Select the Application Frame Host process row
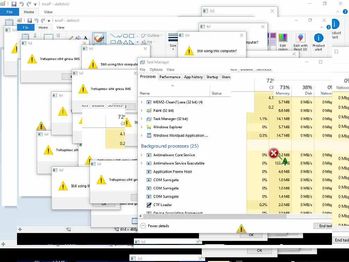 [x=235, y=172]
